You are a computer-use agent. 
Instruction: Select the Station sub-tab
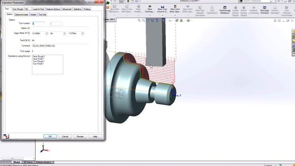(x=10, y=14)
